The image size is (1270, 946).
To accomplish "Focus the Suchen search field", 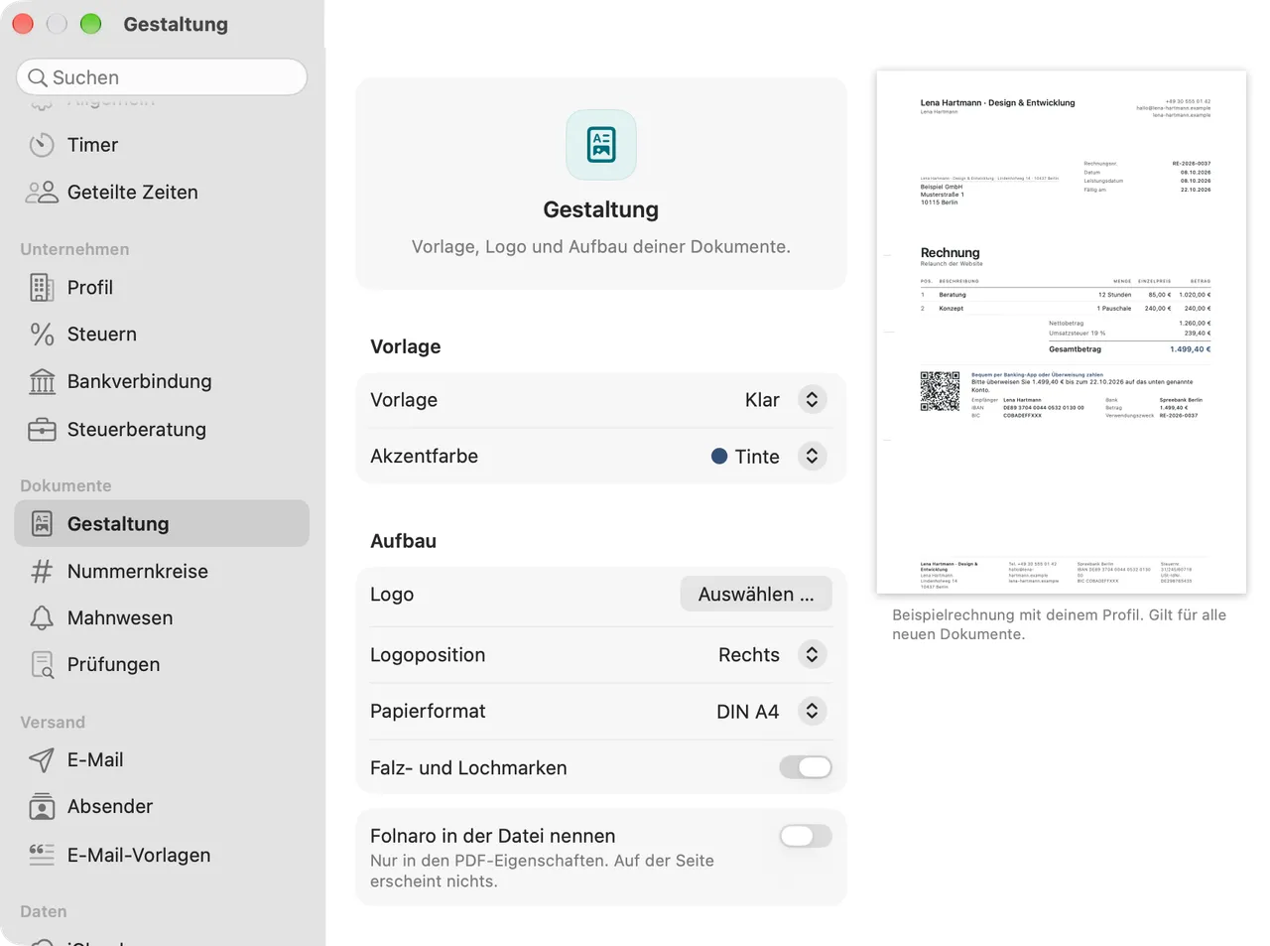I will pyautogui.click(x=162, y=77).
